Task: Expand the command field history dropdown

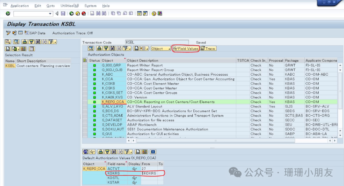Action: pos(50,14)
